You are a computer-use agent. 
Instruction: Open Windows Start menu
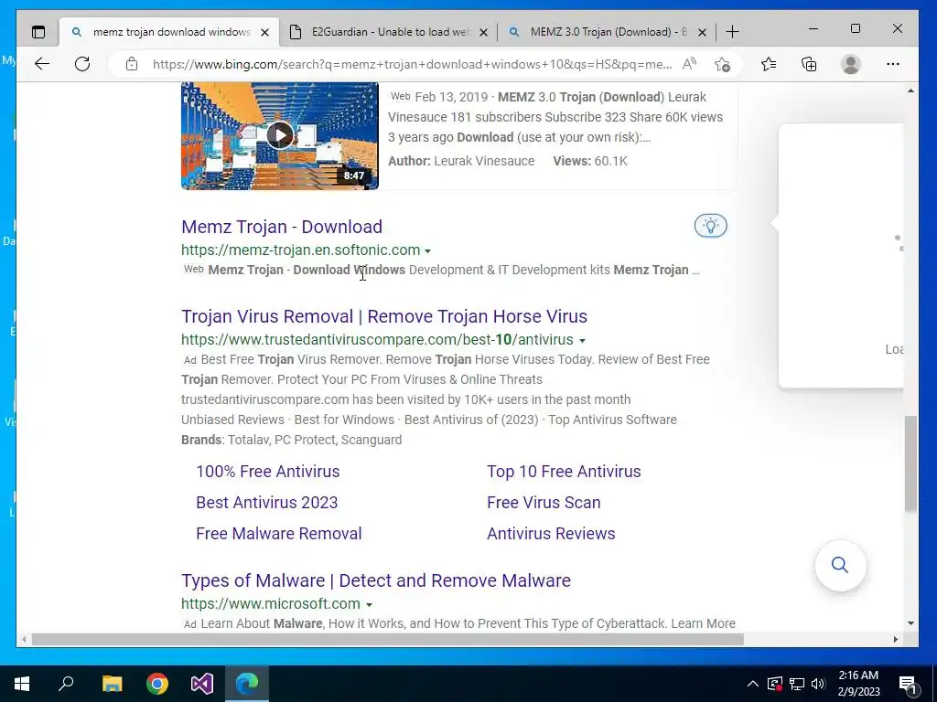(22, 684)
